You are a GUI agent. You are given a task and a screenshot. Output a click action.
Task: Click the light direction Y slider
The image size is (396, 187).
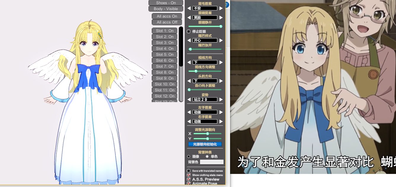pyautogui.click(x=207, y=139)
